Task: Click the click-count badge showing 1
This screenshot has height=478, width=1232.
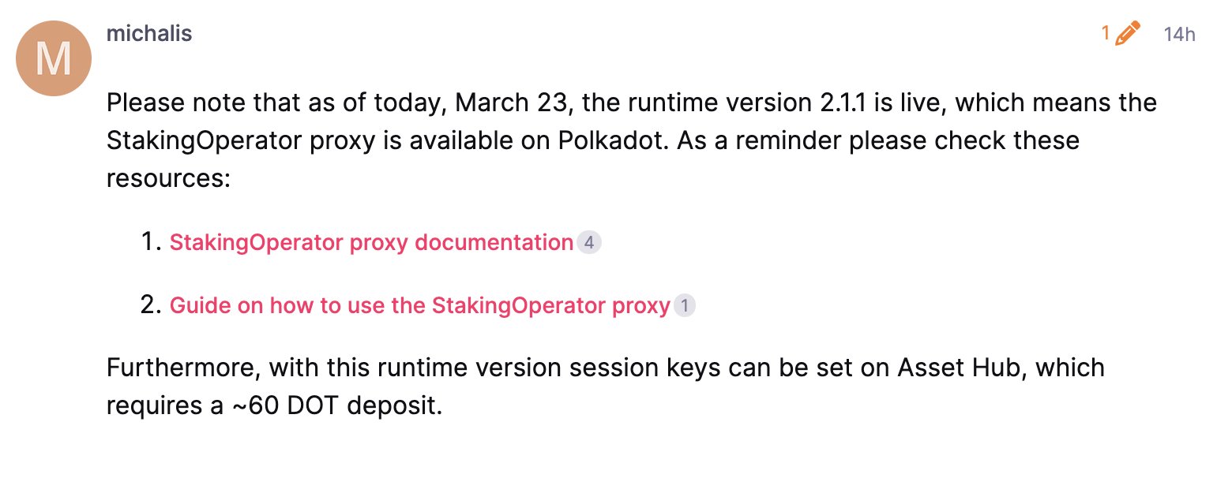Action: (x=685, y=305)
